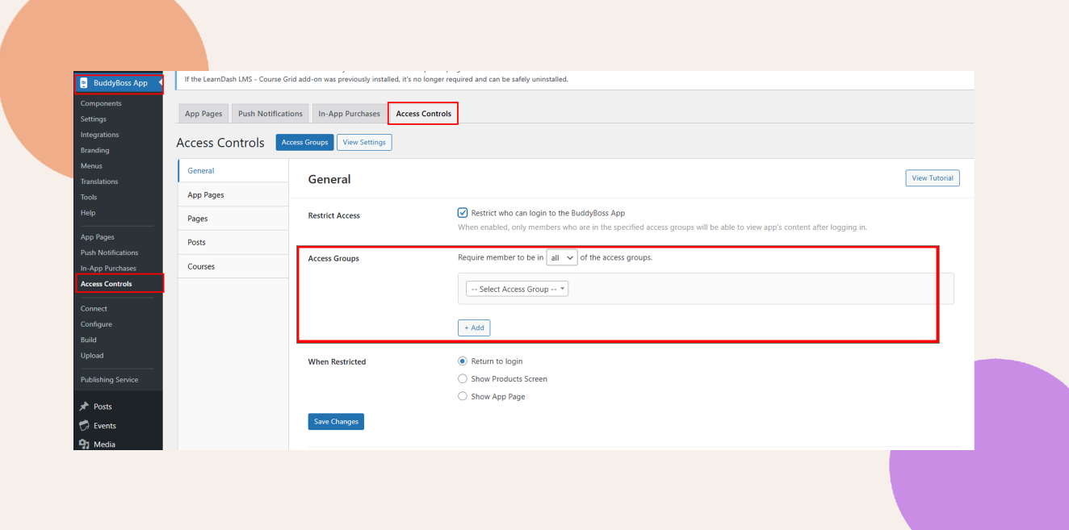Open Branding in the sidebar
Screen dimensions: 1069x530
pos(94,150)
